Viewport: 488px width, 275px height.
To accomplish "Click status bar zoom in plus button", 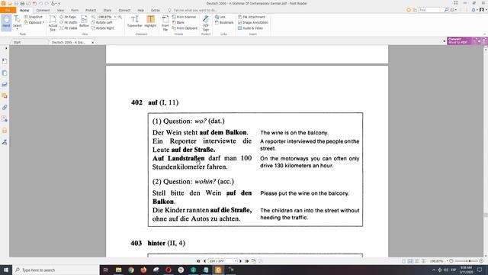I will tap(481, 261).
